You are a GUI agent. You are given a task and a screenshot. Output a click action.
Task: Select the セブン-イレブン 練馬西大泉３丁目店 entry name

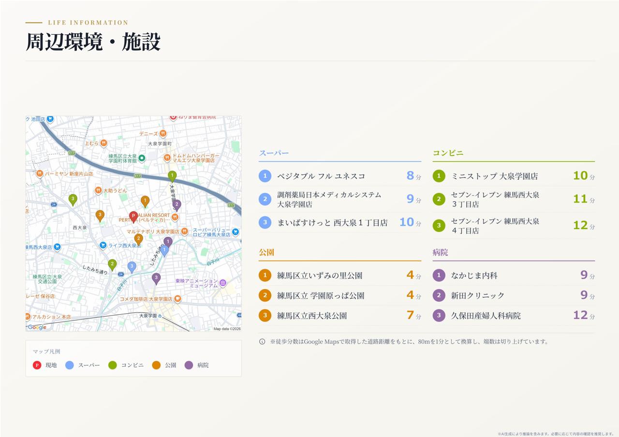[495, 200]
